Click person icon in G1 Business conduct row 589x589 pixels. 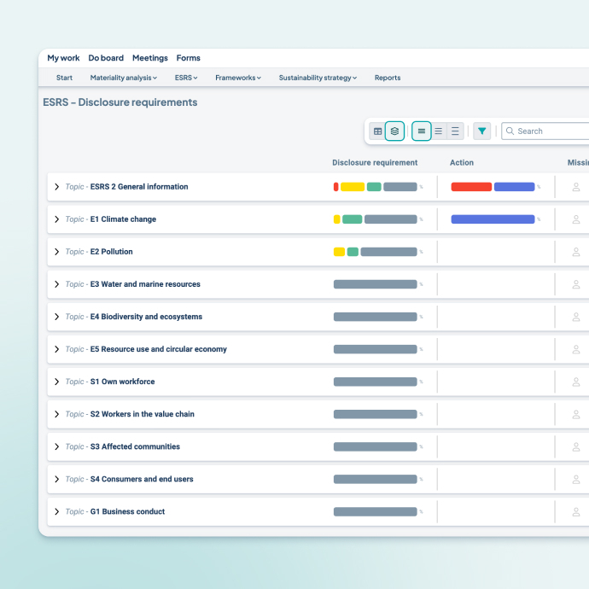[576, 511]
